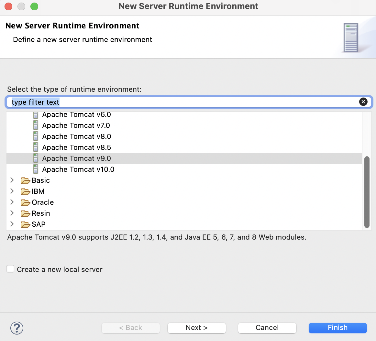Click the Apache Tomcat v9.0 server icon
The width and height of the screenshot is (376, 341).
click(x=36, y=159)
